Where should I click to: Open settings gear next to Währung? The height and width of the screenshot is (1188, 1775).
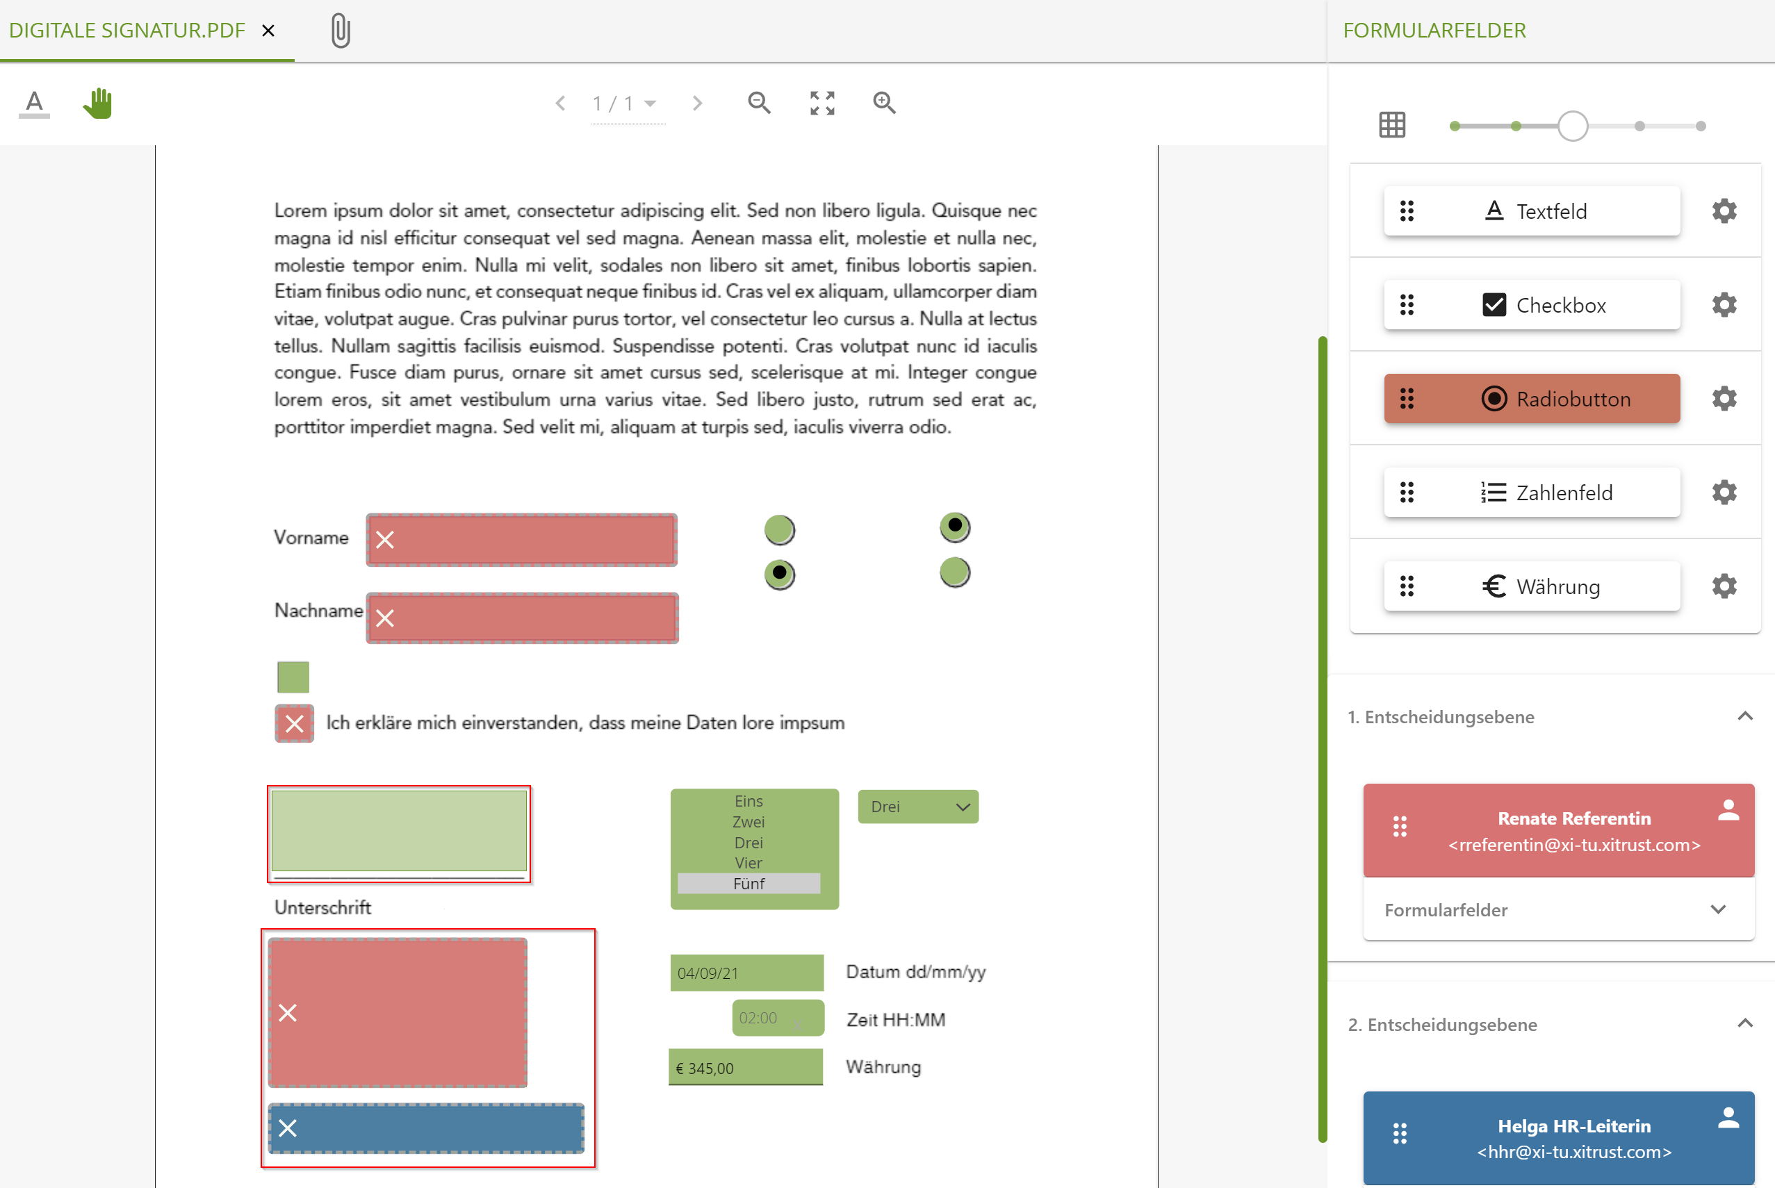(1724, 586)
